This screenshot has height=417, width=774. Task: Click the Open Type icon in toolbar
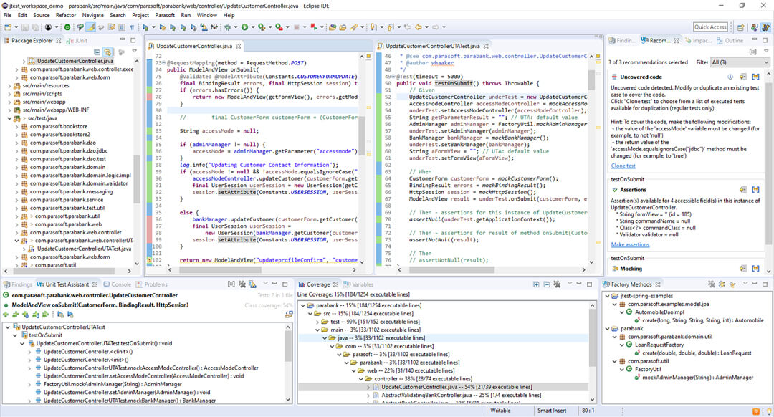pos(333,27)
